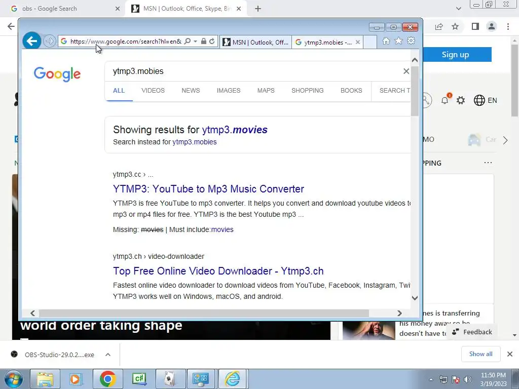Select the BOOKS search tab
519x389 pixels.
click(x=351, y=90)
